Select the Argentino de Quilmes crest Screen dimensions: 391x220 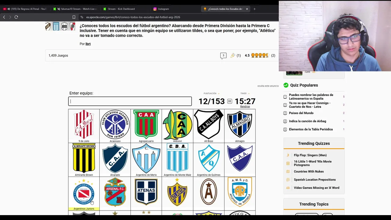point(209,159)
